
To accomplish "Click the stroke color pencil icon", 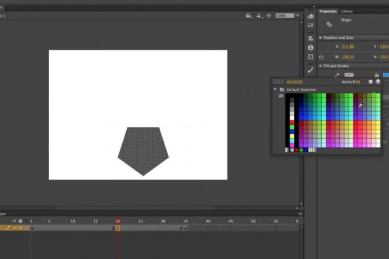I will [337, 75].
